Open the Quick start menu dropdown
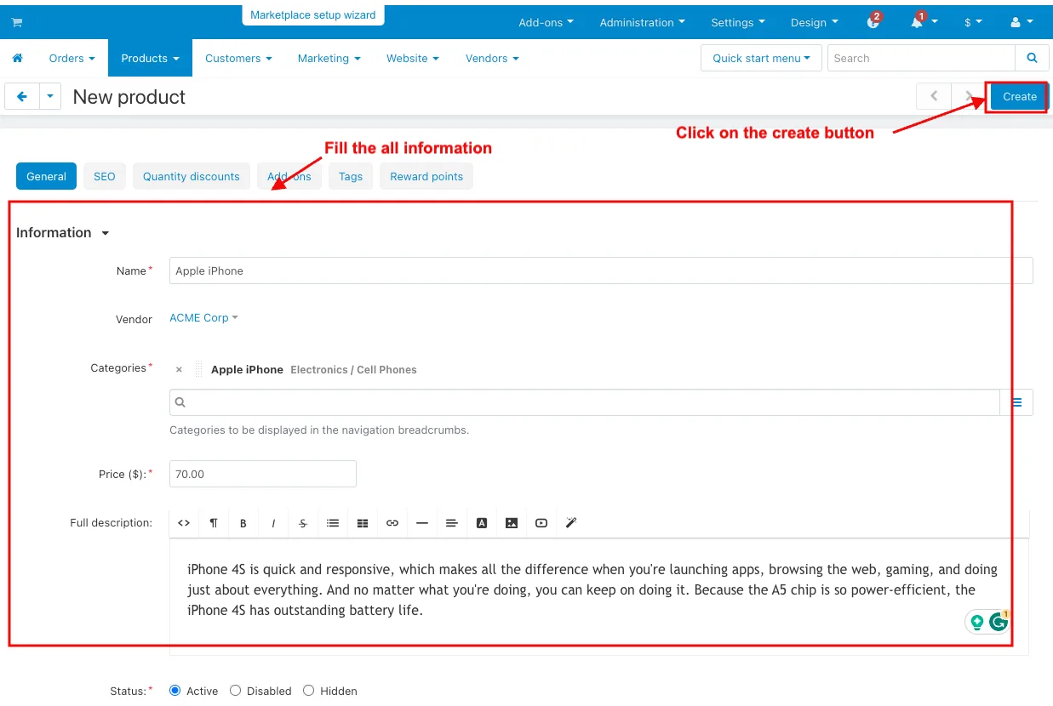1053x706 pixels. click(762, 58)
